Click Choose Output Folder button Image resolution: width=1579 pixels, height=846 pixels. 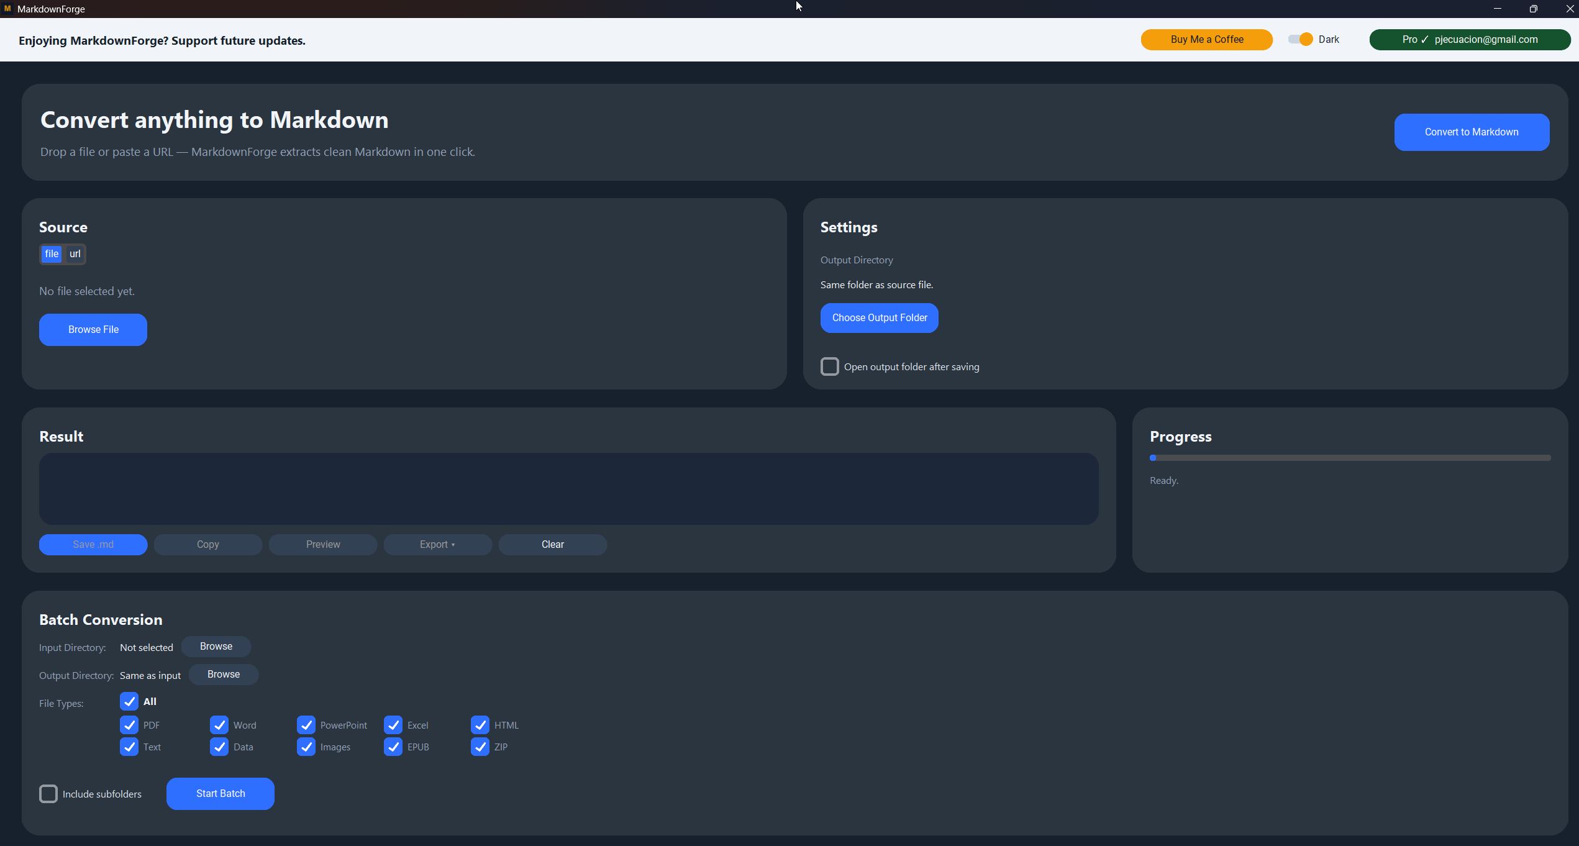pyautogui.click(x=879, y=318)
